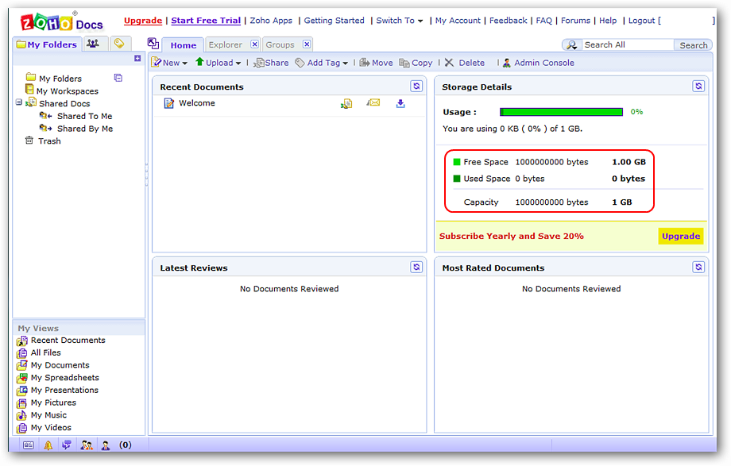Click the Search All input field
Screen dimensions: 731x466
click(x=627, y=44)
